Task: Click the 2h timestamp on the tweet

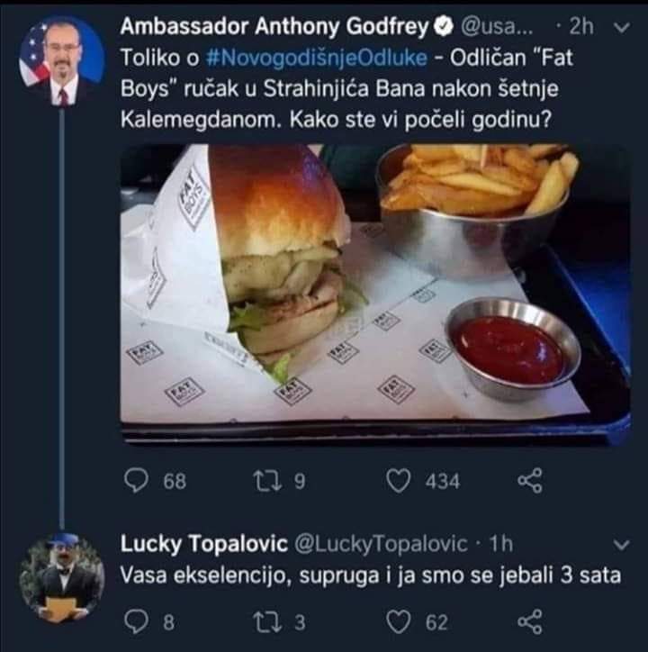Action: coord(581,27)
